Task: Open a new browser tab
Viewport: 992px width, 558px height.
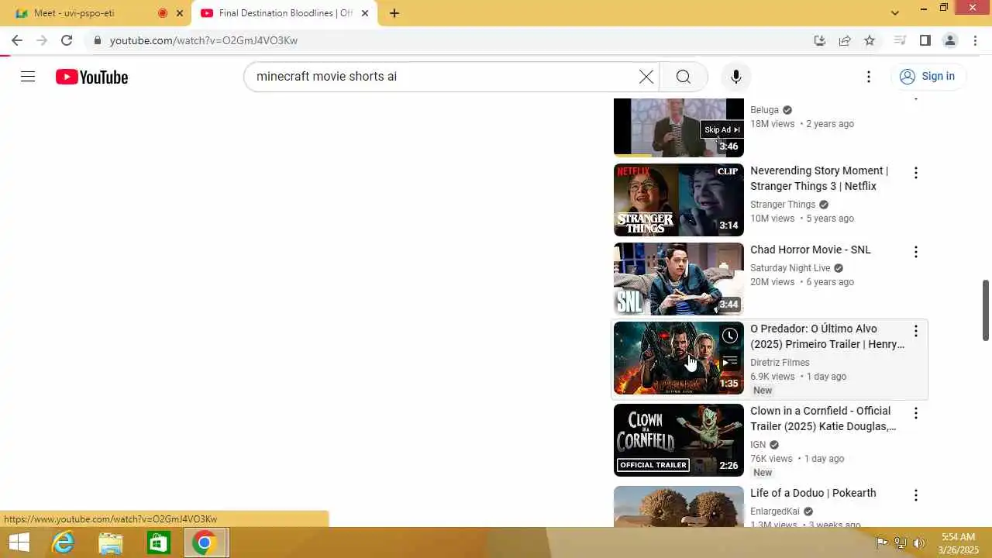Action: [x=394, y=13]
